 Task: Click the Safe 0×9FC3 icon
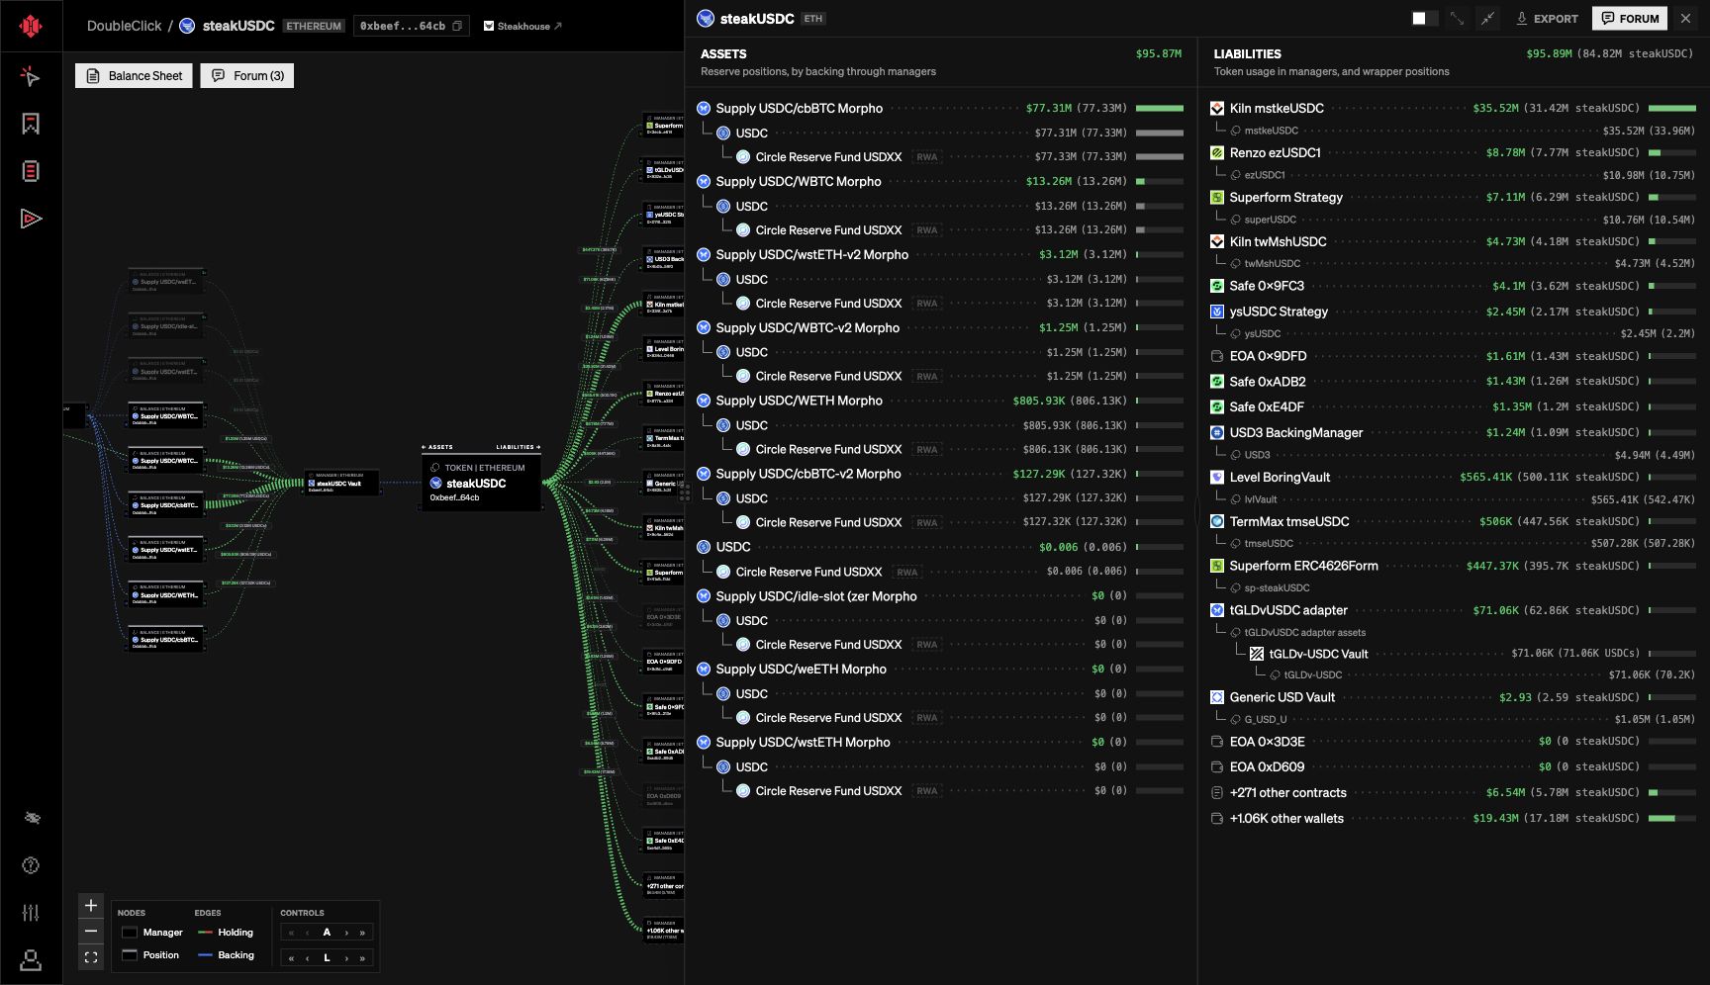(x=1217, y=287)
